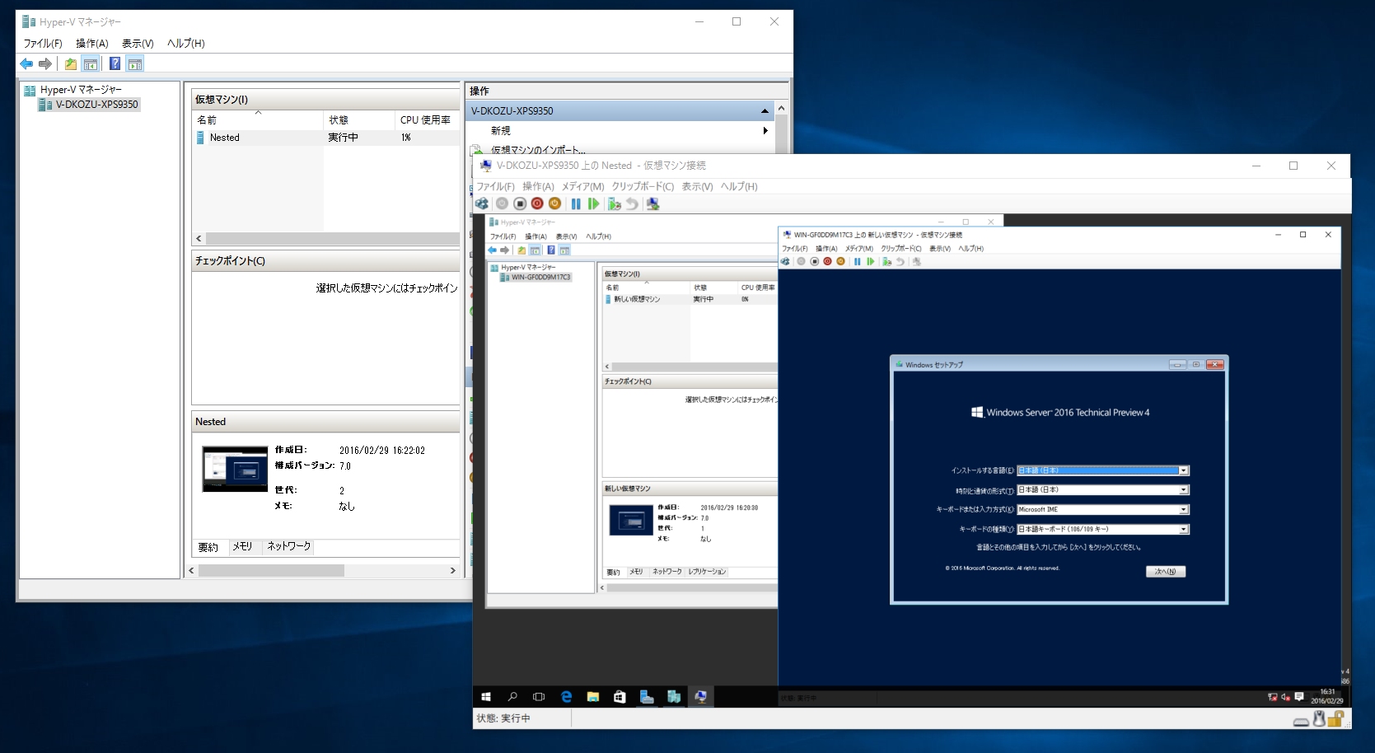Click Back arrow in inner Hyper-V Manager toolbar
This screenshot has height=753, width=1375.
click(492, 250)
